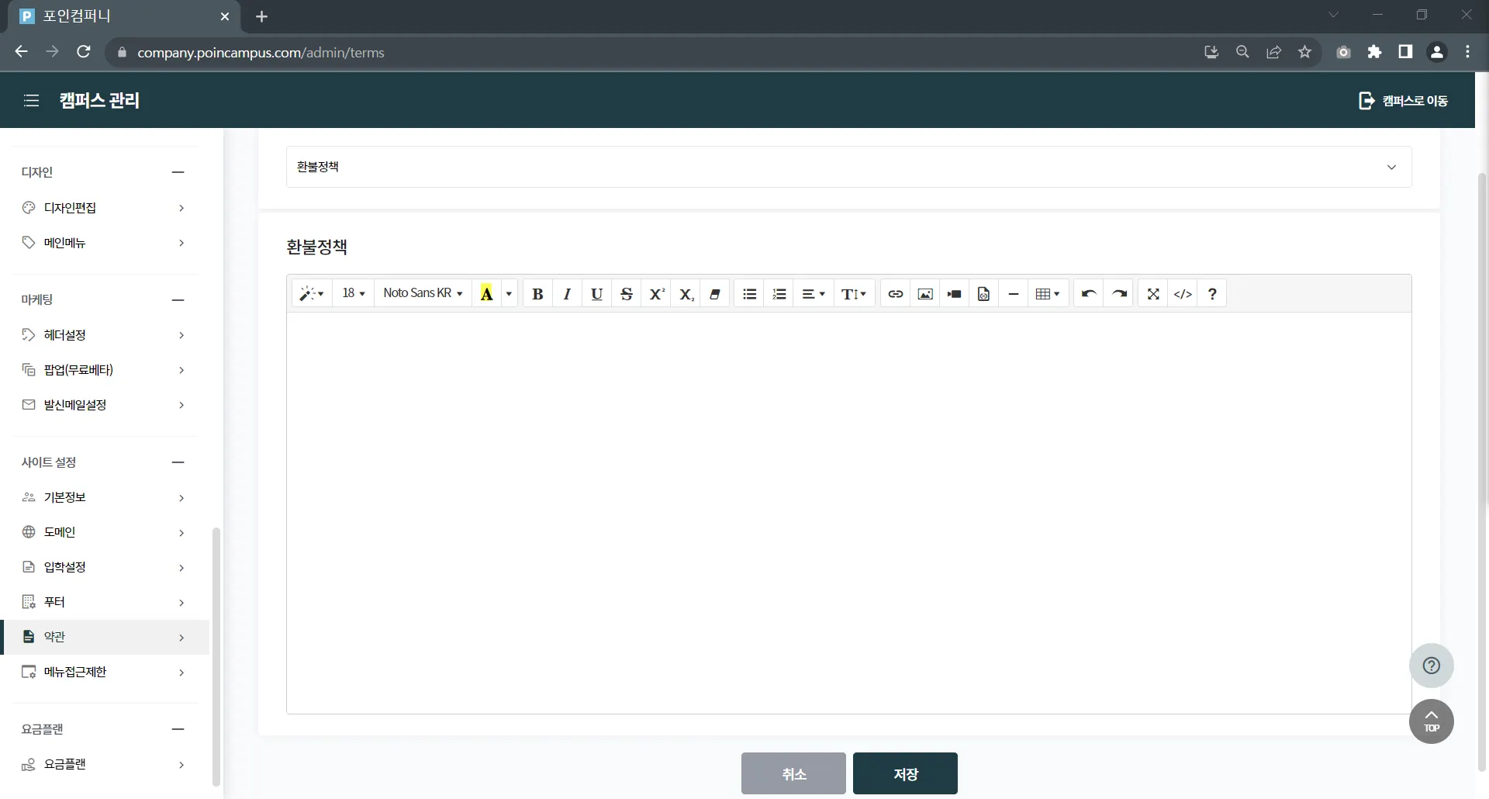Toggle fullscreen editor mode

(1153, 294)
